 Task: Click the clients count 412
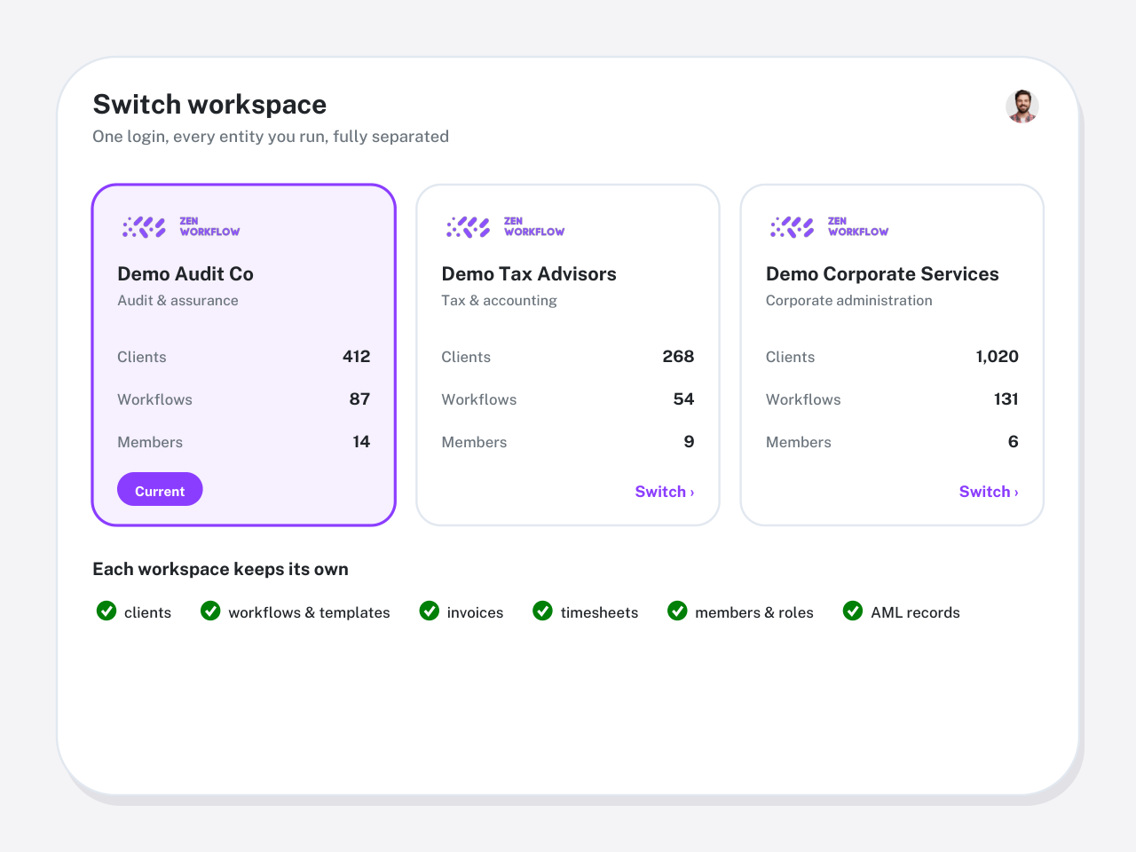click(357, 357)
